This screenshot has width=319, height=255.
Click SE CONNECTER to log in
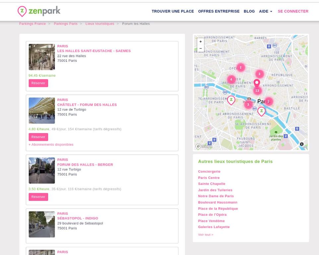click(x=293, y=11)
